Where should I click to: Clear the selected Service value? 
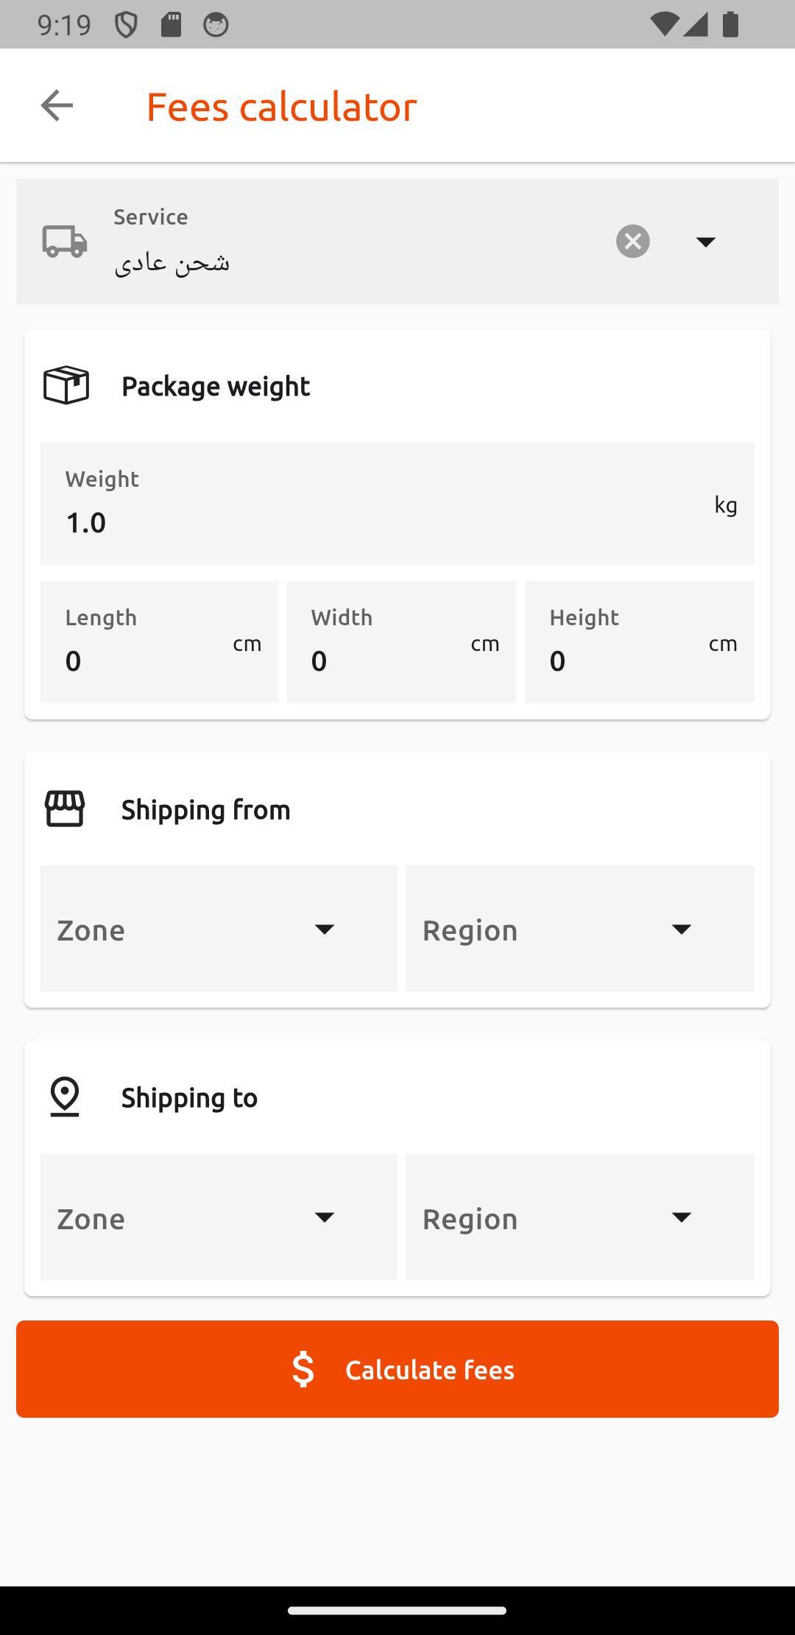(x=633, y=242)
